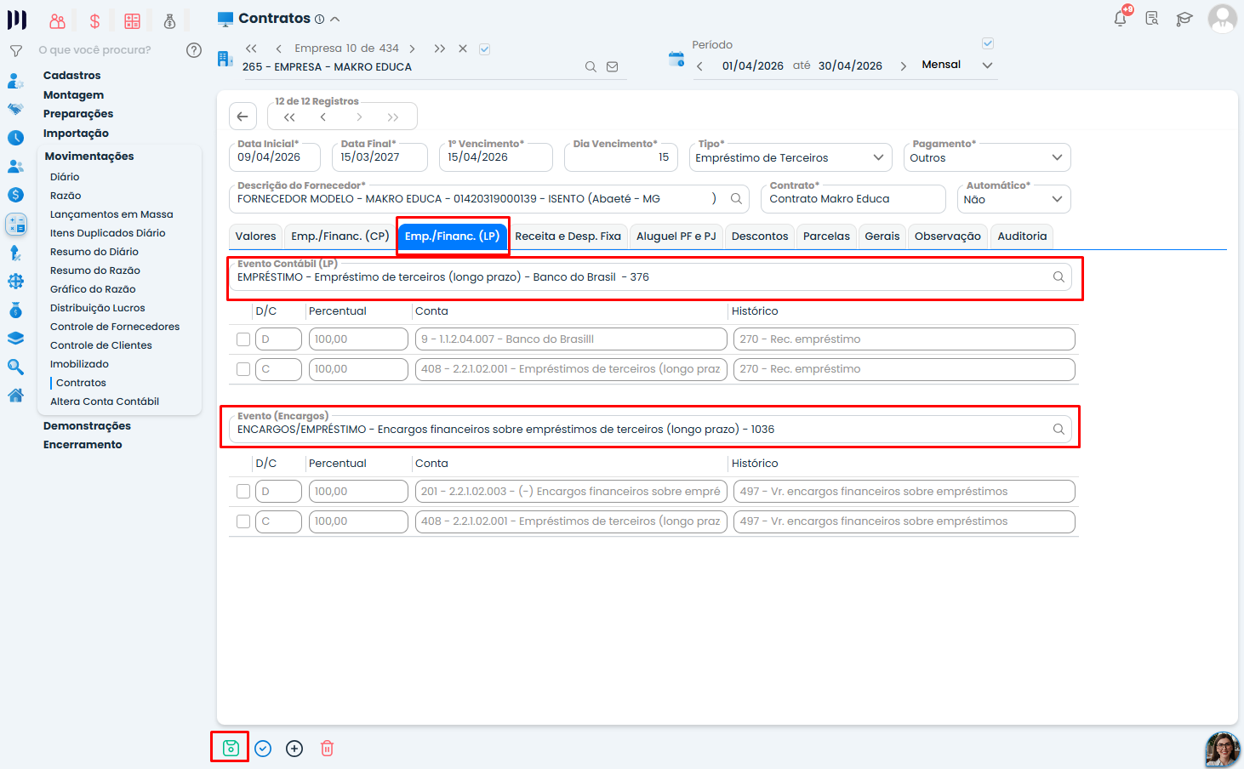Image resolution: width=1244 pixels, height=769 pixels.
Task: Open the notifications bell
Action: [1121, 18]
